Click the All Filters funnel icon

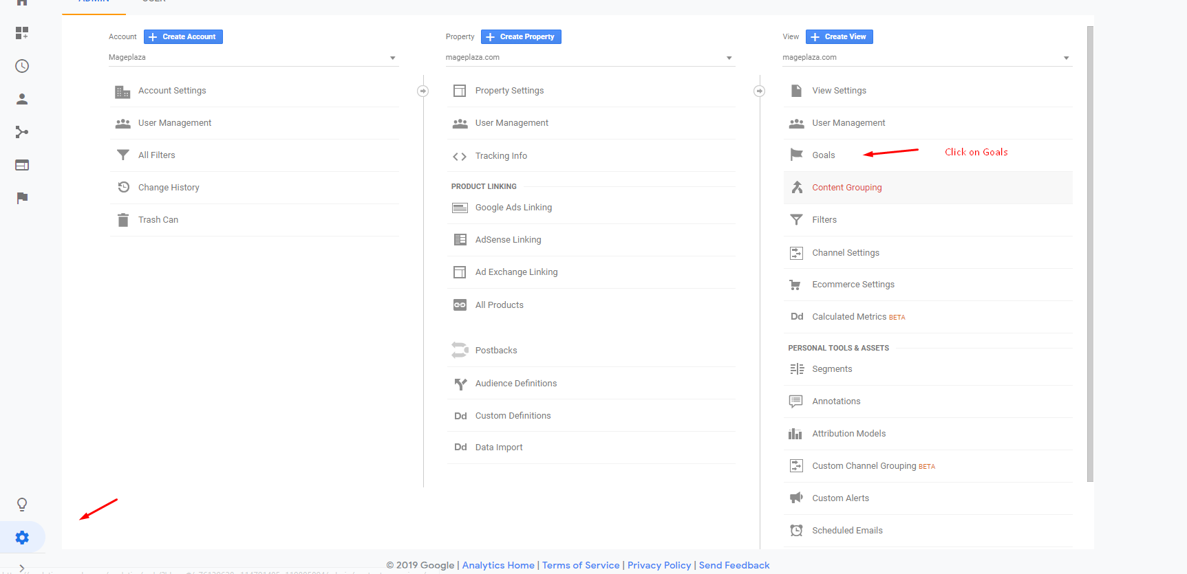click(x=122, y=155)
